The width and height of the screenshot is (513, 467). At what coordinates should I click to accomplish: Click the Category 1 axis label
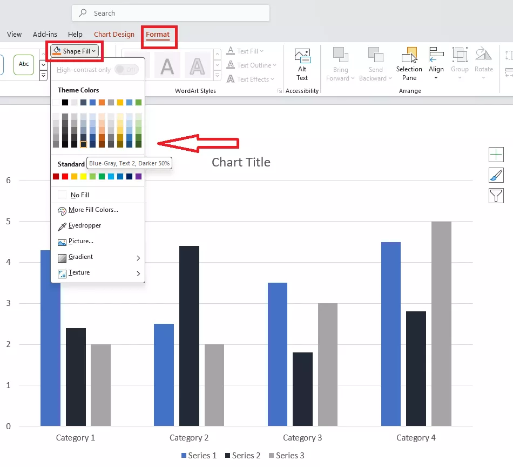76,438
